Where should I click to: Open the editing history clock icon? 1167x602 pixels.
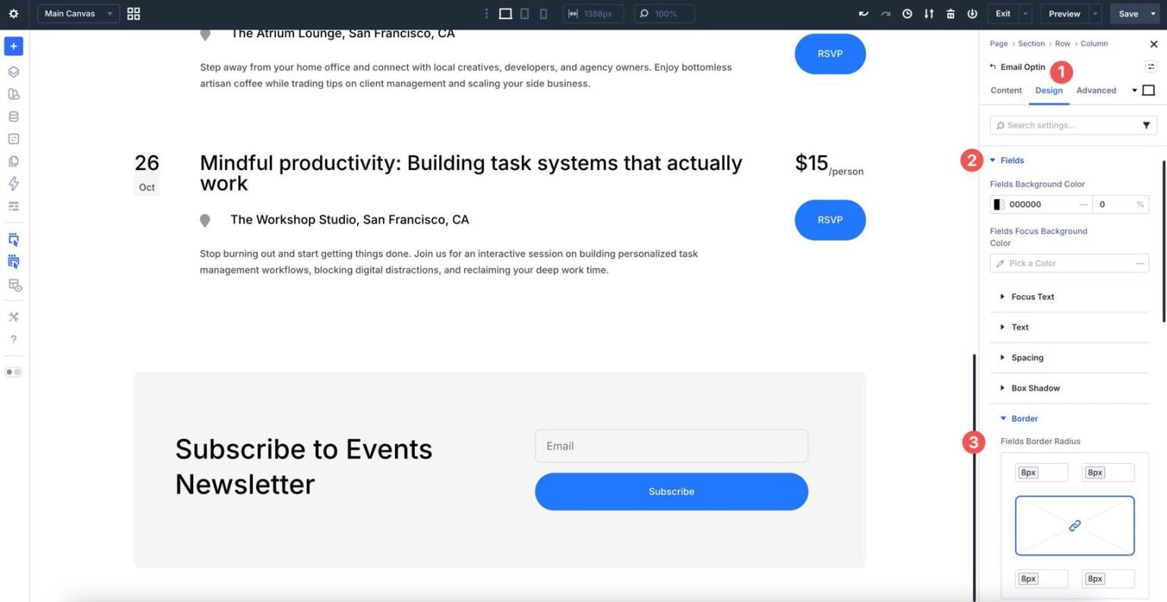pos(907,14)
